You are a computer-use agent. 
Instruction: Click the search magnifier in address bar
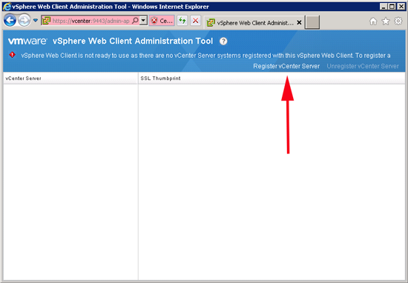click(135, 21)
